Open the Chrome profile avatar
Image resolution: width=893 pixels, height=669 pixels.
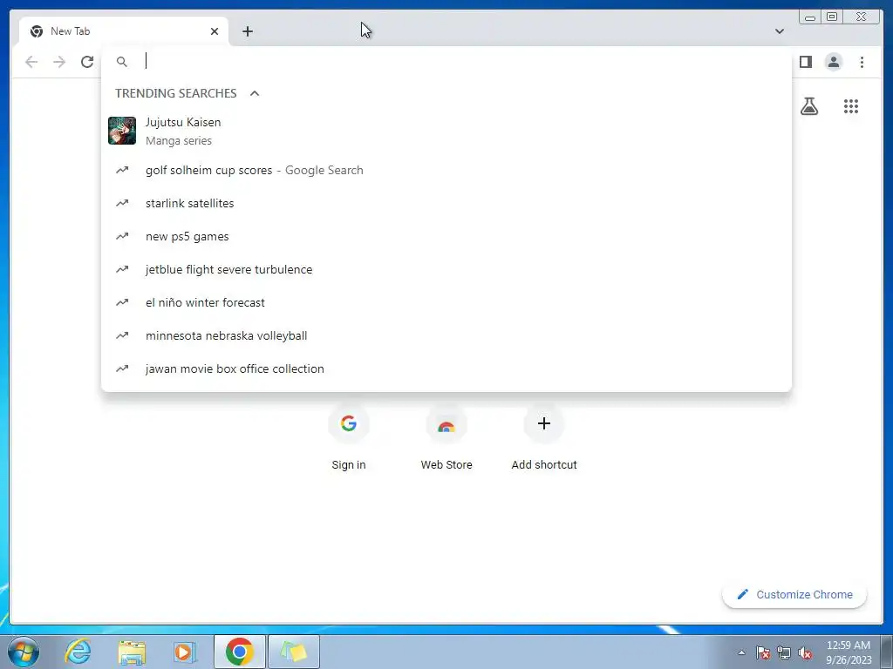click(833, 62)
